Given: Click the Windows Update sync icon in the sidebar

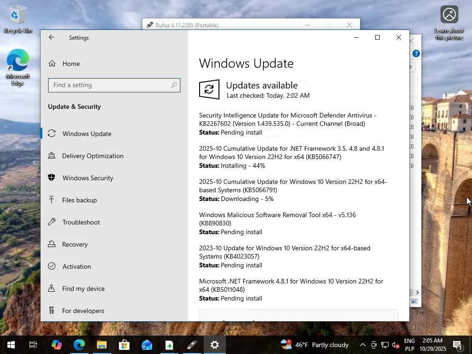Looking at the screenshot, I should click(52, 133).
